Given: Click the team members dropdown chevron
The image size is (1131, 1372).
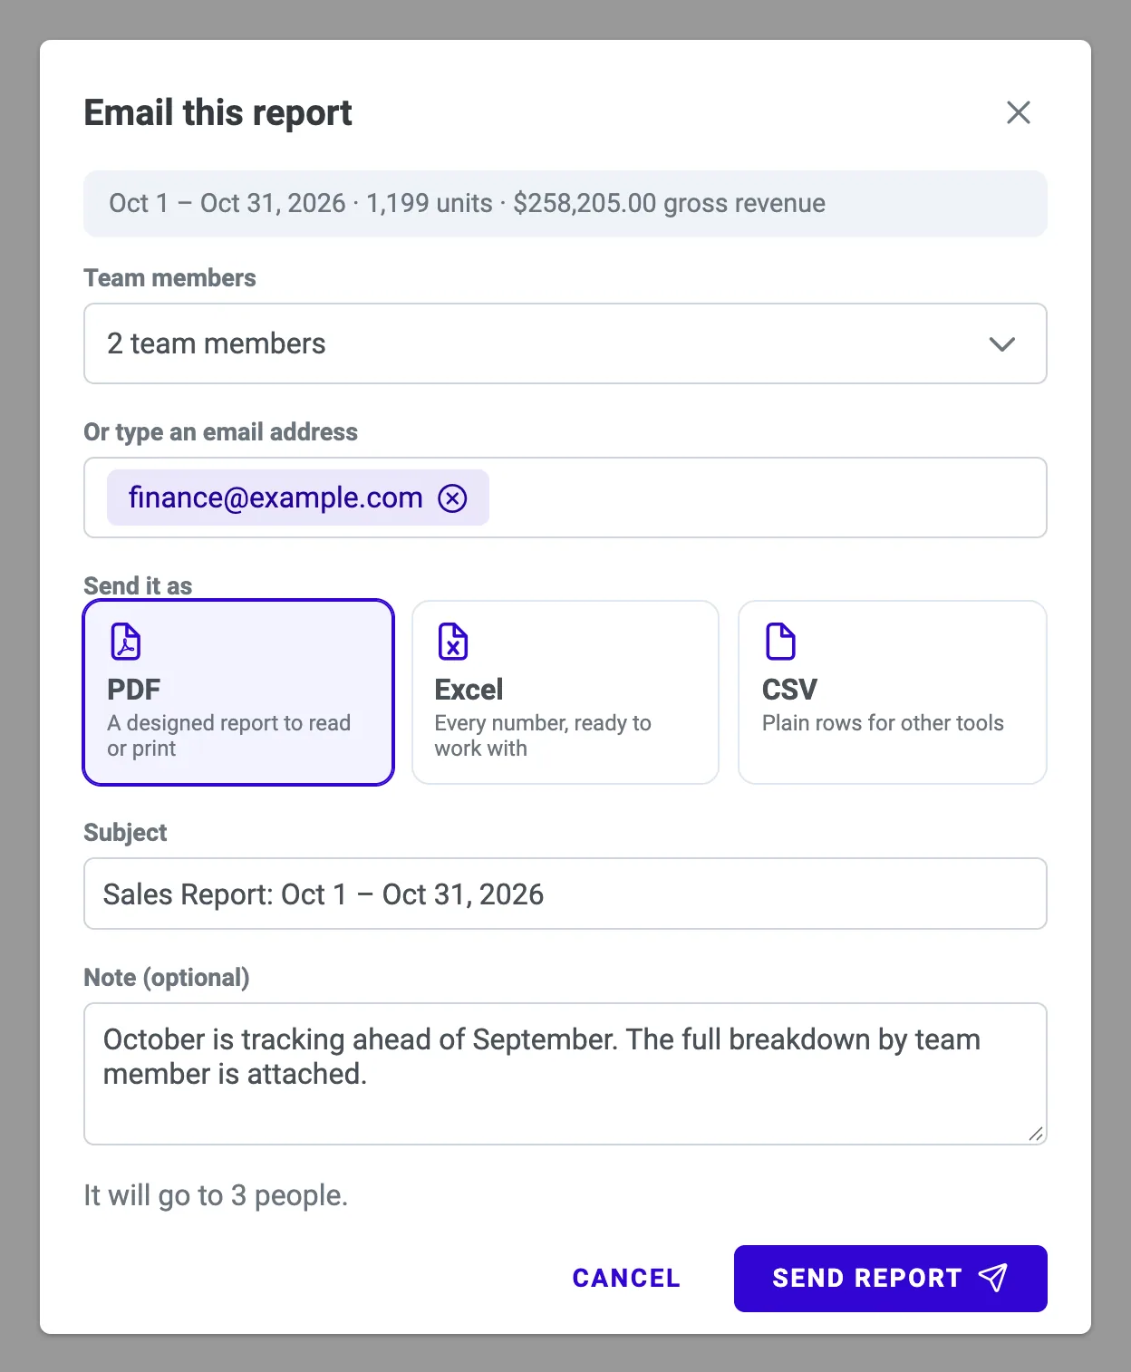Looking at the screenshot, I should pos(1001,344).
